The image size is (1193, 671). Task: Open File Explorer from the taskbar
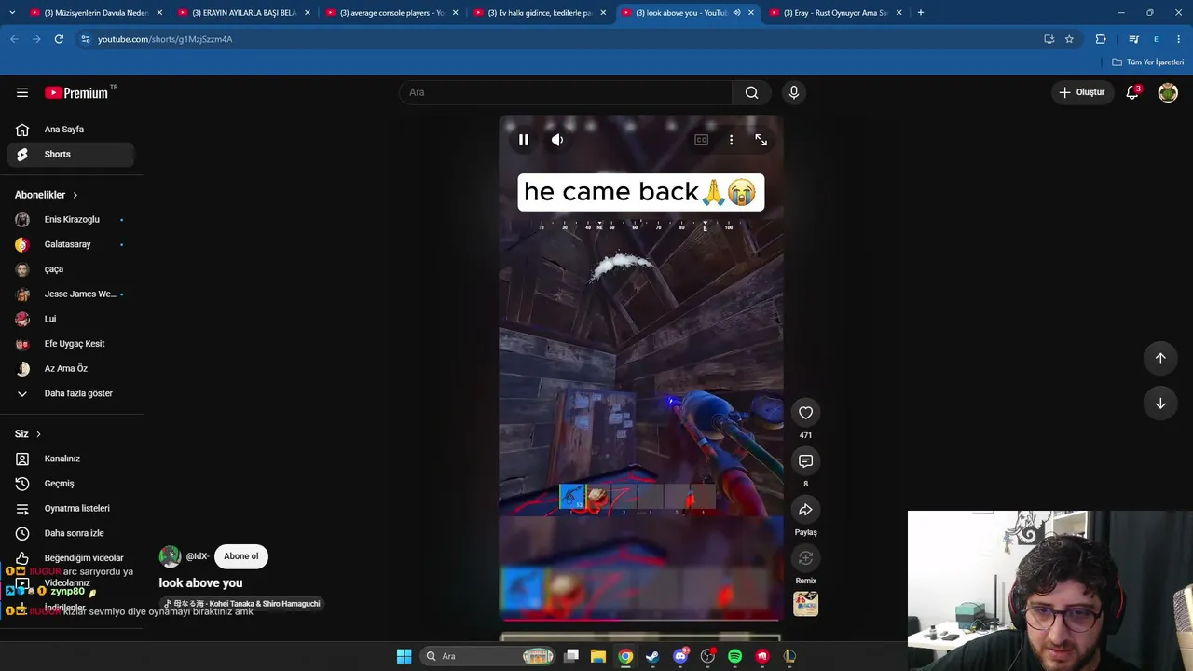pyautogui.click(x=598, y=656)
